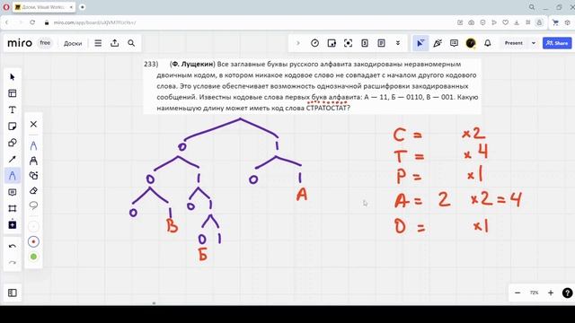Pick the red pen color swatch
This screenshot has width=575, height=323.
point(33,241)
